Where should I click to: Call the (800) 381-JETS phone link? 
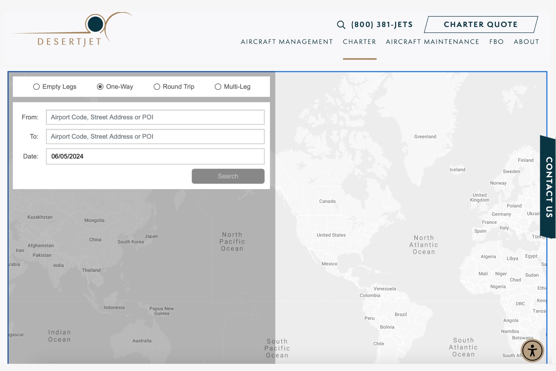(382, 25)
